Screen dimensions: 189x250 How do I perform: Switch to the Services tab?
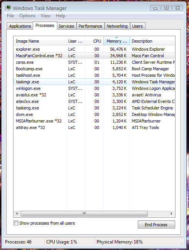click(66, 26)
